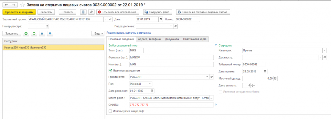Click the Сотрудник column header

click(53, 41)
